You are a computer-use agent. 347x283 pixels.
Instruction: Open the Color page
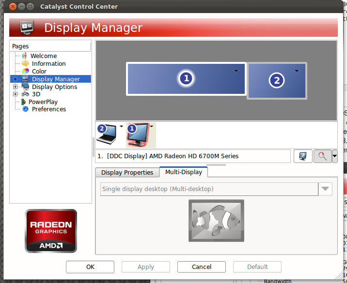(39, 72)
